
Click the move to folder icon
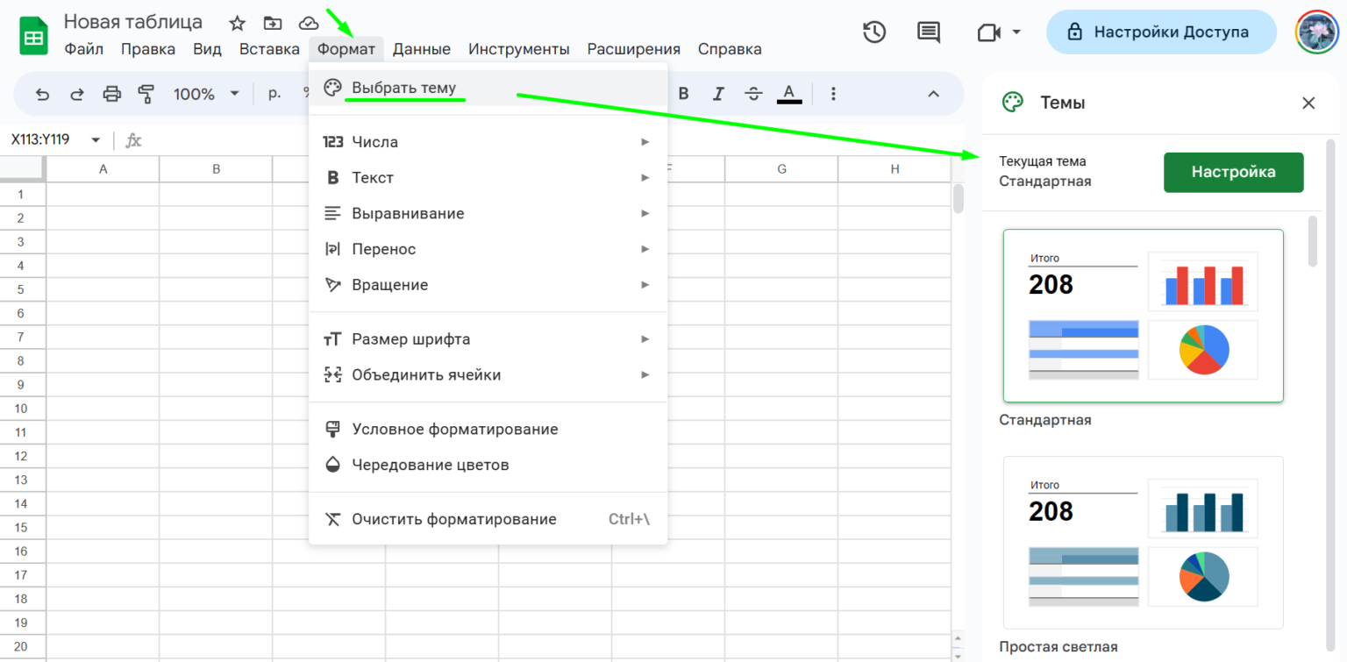(x=273, y=23)
